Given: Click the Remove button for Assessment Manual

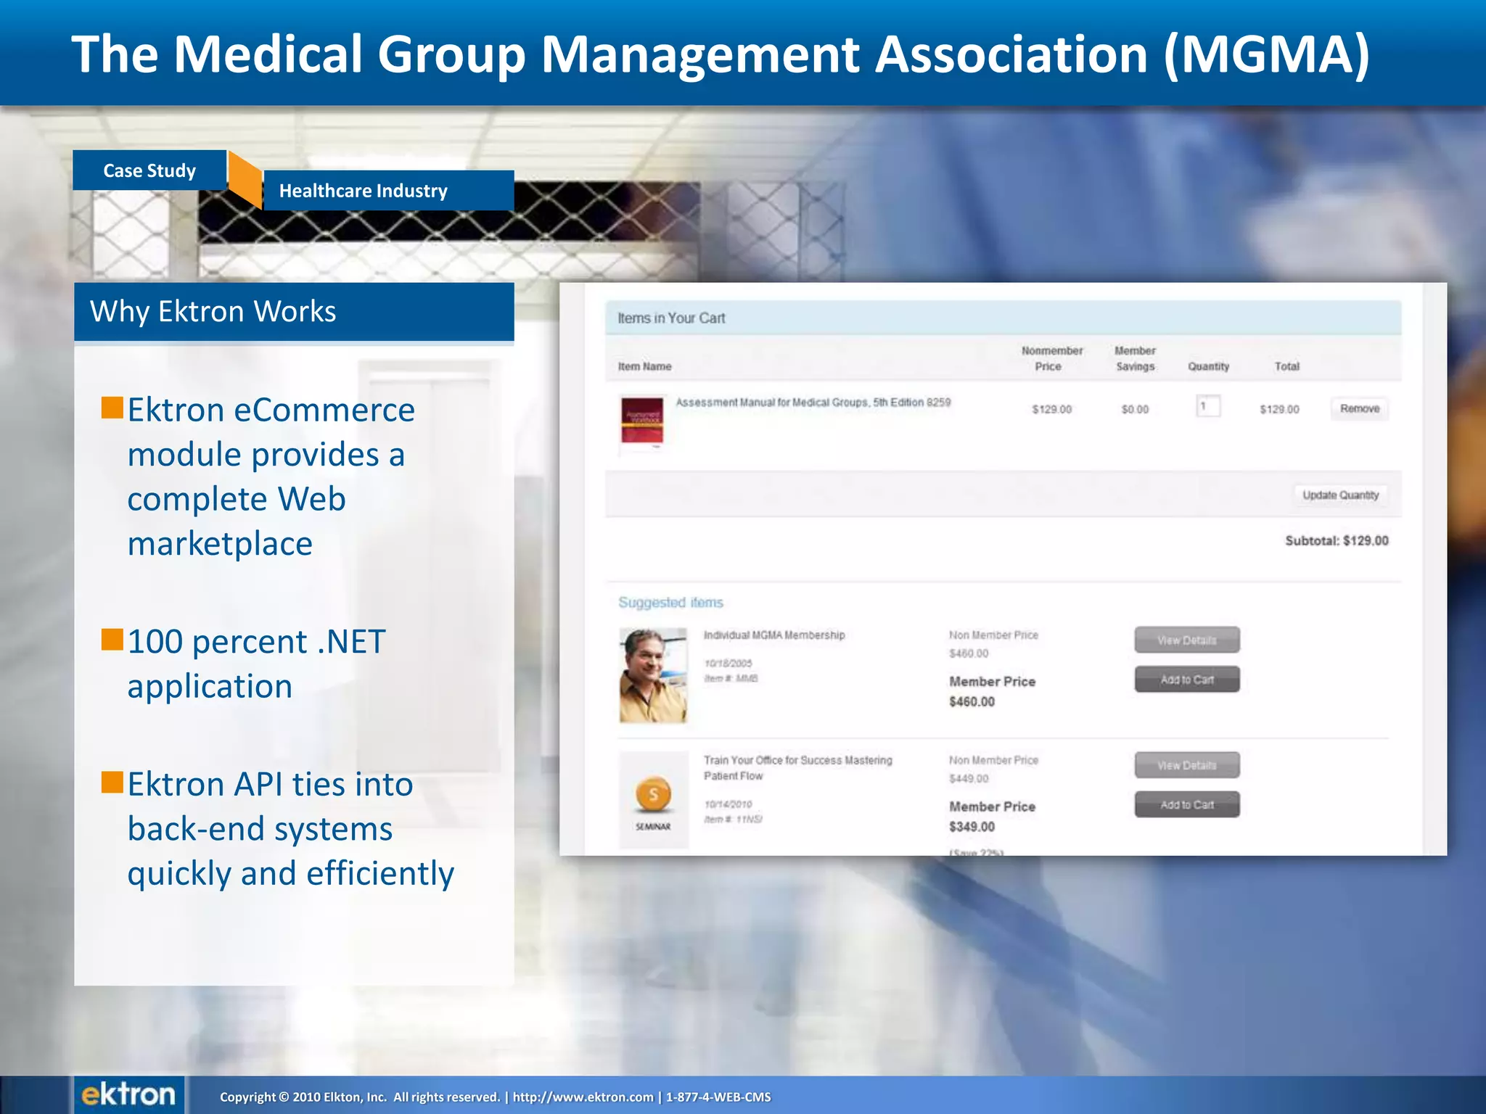Looking at the screenshot, I should pos(1359,409).
